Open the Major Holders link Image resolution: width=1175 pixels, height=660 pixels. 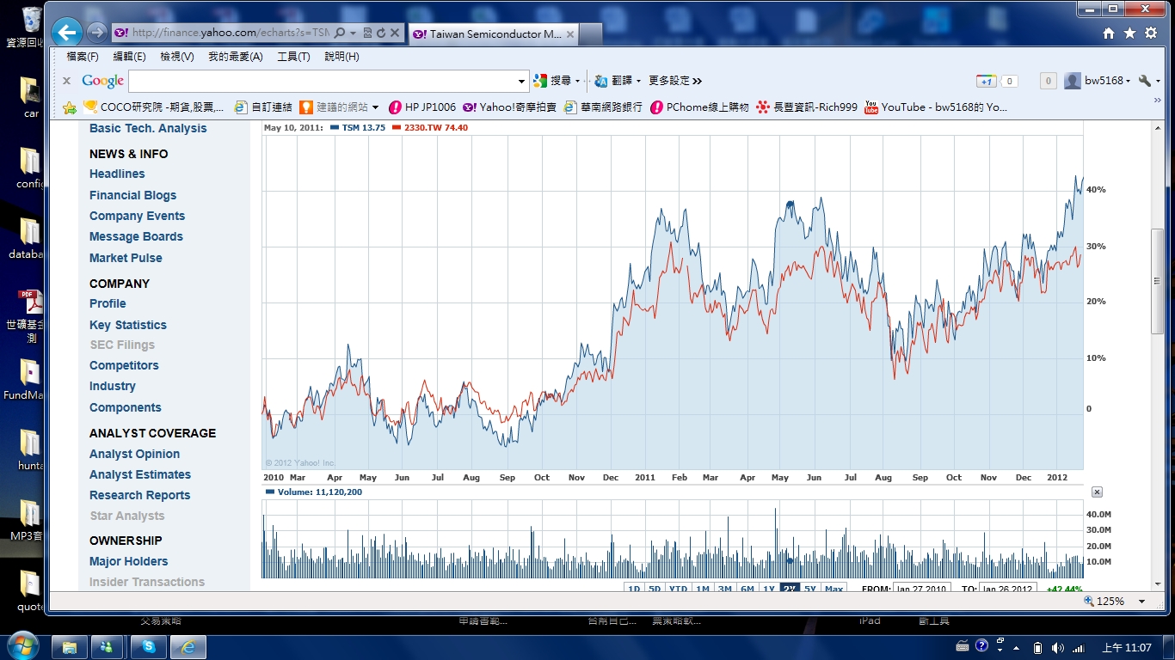point(129,561)
